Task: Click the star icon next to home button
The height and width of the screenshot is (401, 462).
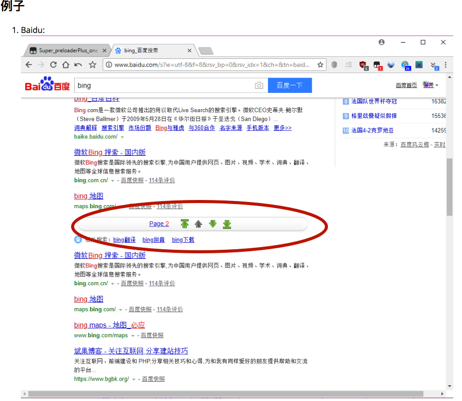Action: tap(93, 64)
